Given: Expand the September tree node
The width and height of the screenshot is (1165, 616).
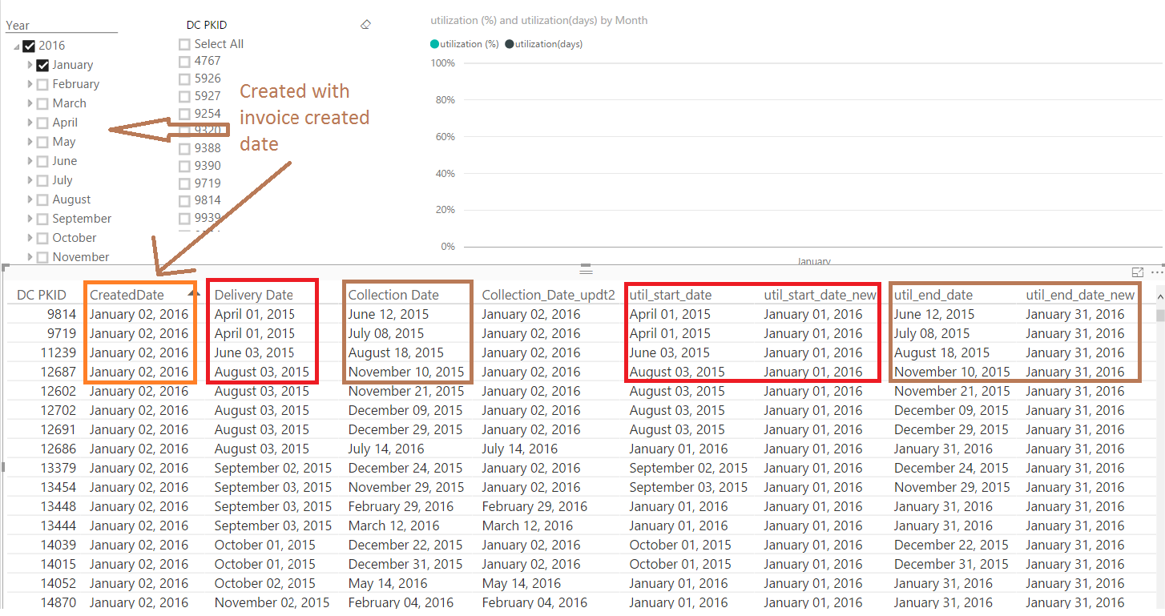Looking at the screenshot, I should 30,219.
